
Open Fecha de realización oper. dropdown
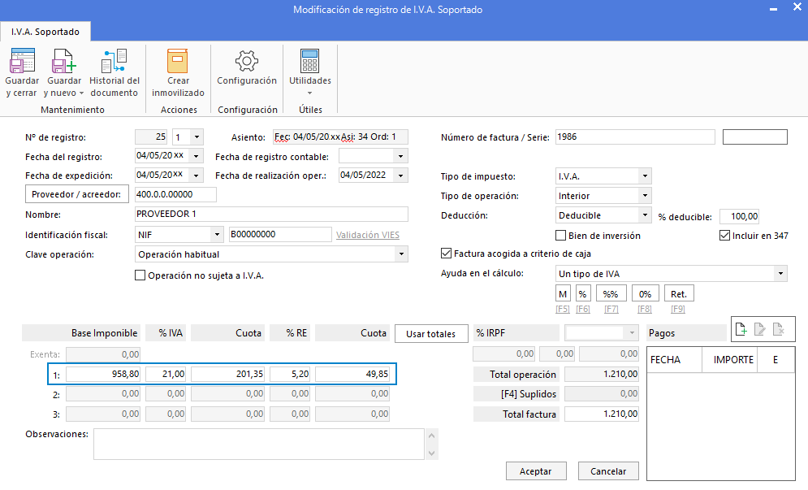400,176
